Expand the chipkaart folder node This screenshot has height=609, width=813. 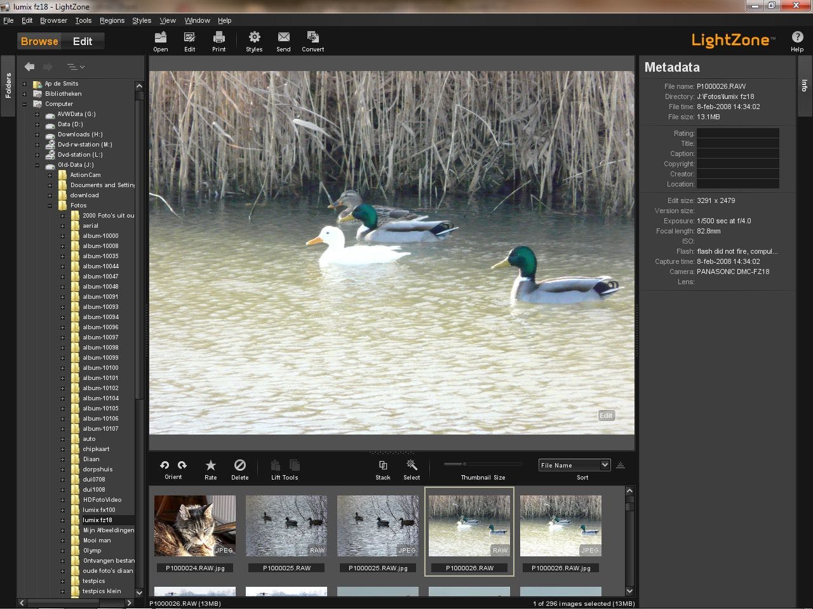[x=63, y=449]
